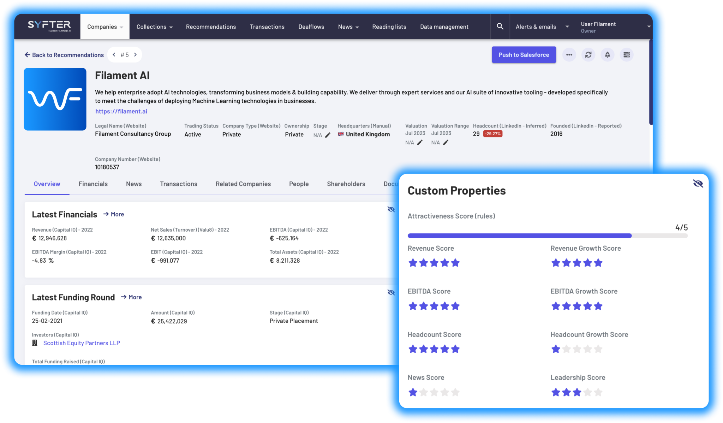Click the Leadership Score star rating
Image resolution: width=723 pixels, height=423 pixels.
577,392
